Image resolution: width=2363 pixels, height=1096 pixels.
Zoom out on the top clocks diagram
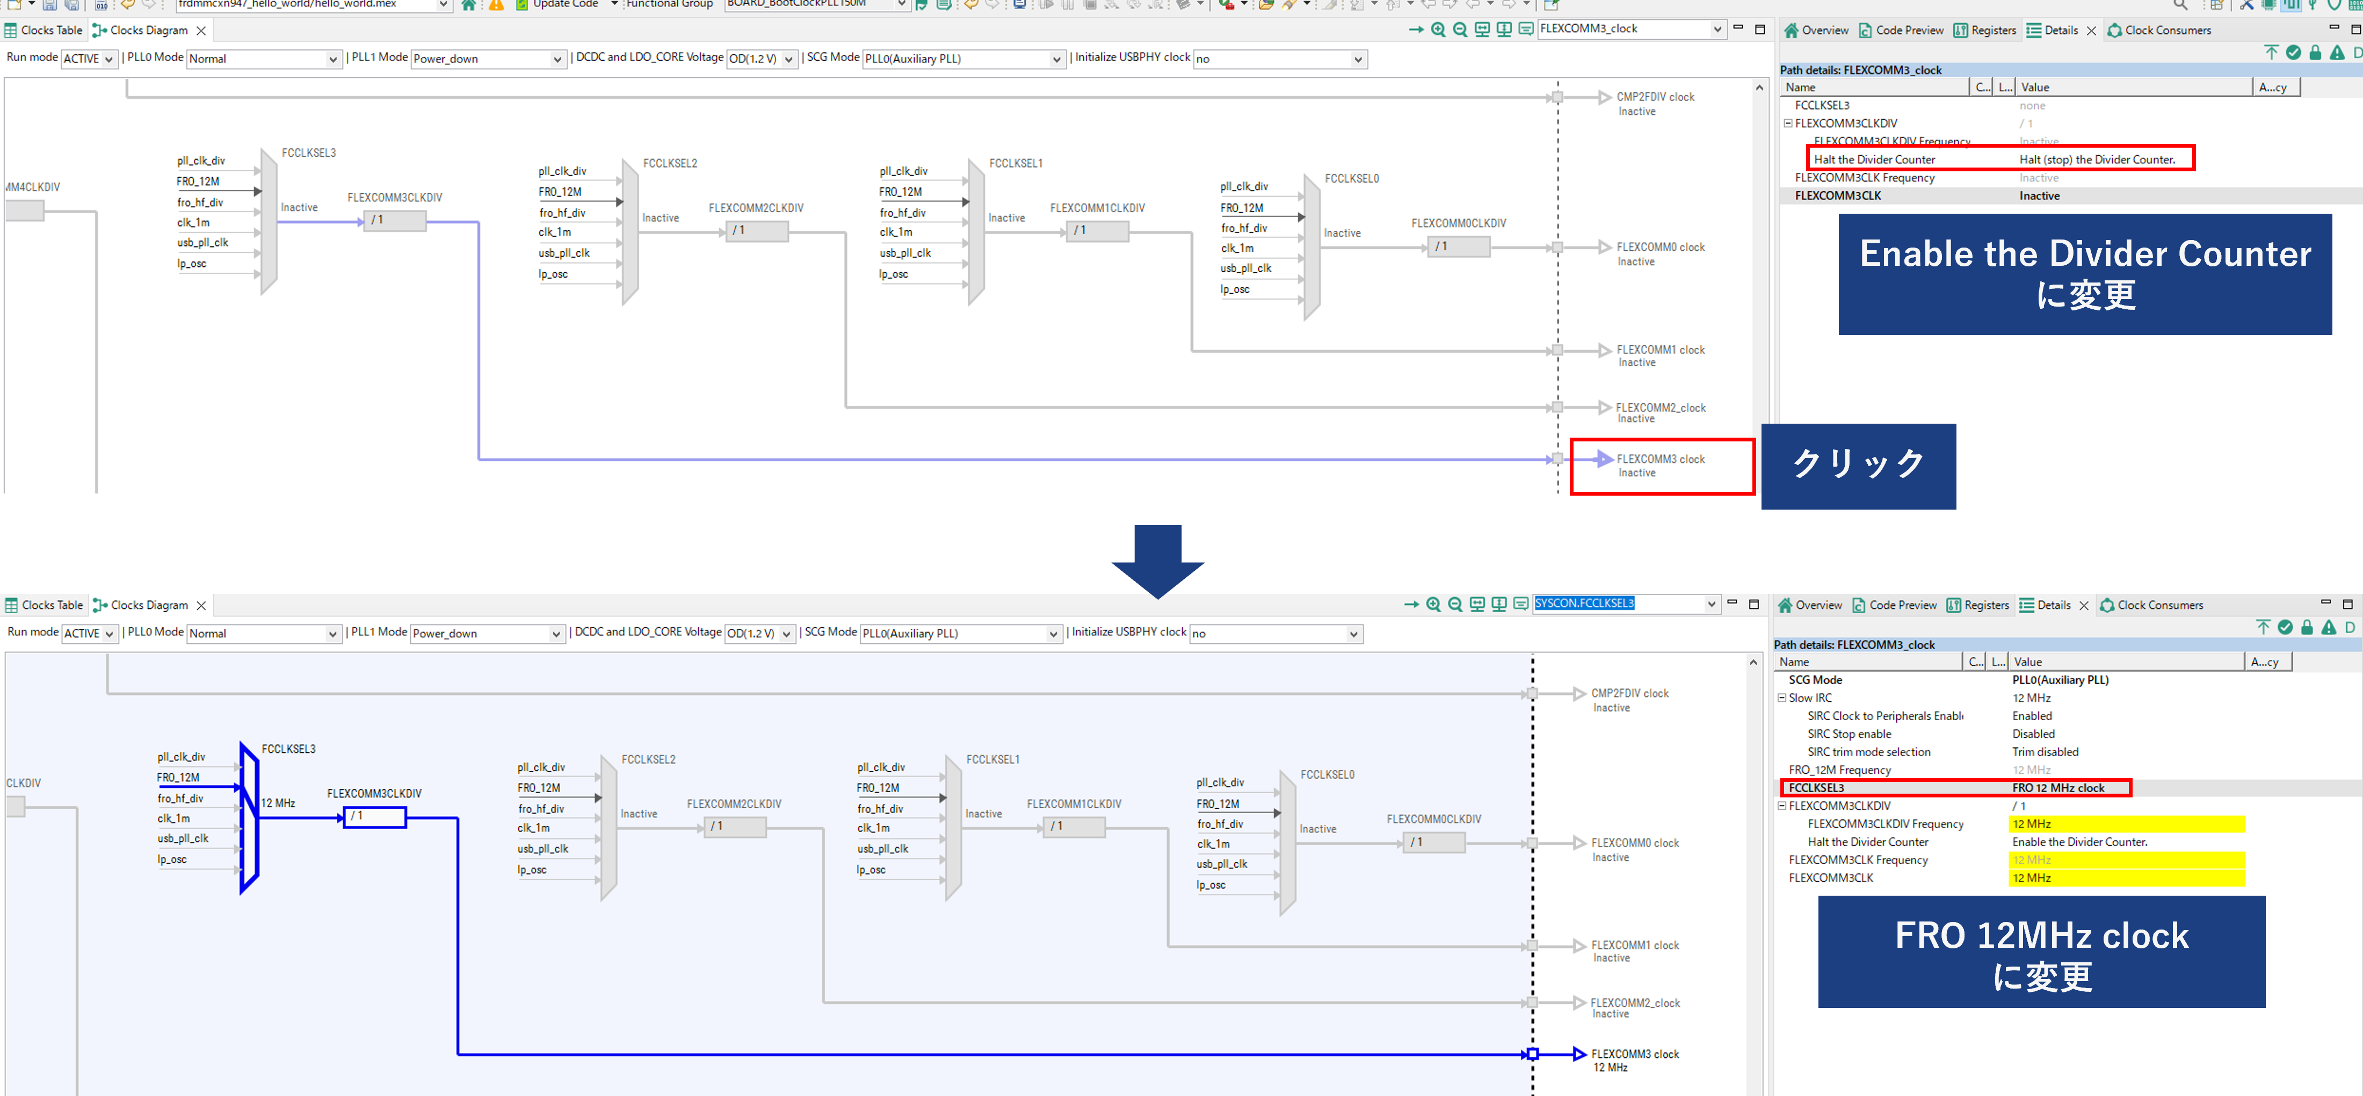(x=1460, y=30)
